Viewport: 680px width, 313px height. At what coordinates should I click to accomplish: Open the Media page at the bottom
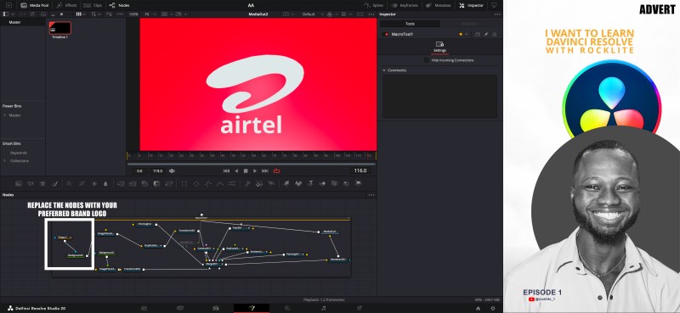tap(144, 308)
